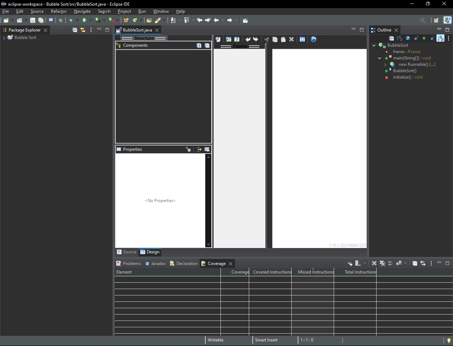Select initialize() method in Outline
The image size is (453, 346).
[x=408, y=77]
